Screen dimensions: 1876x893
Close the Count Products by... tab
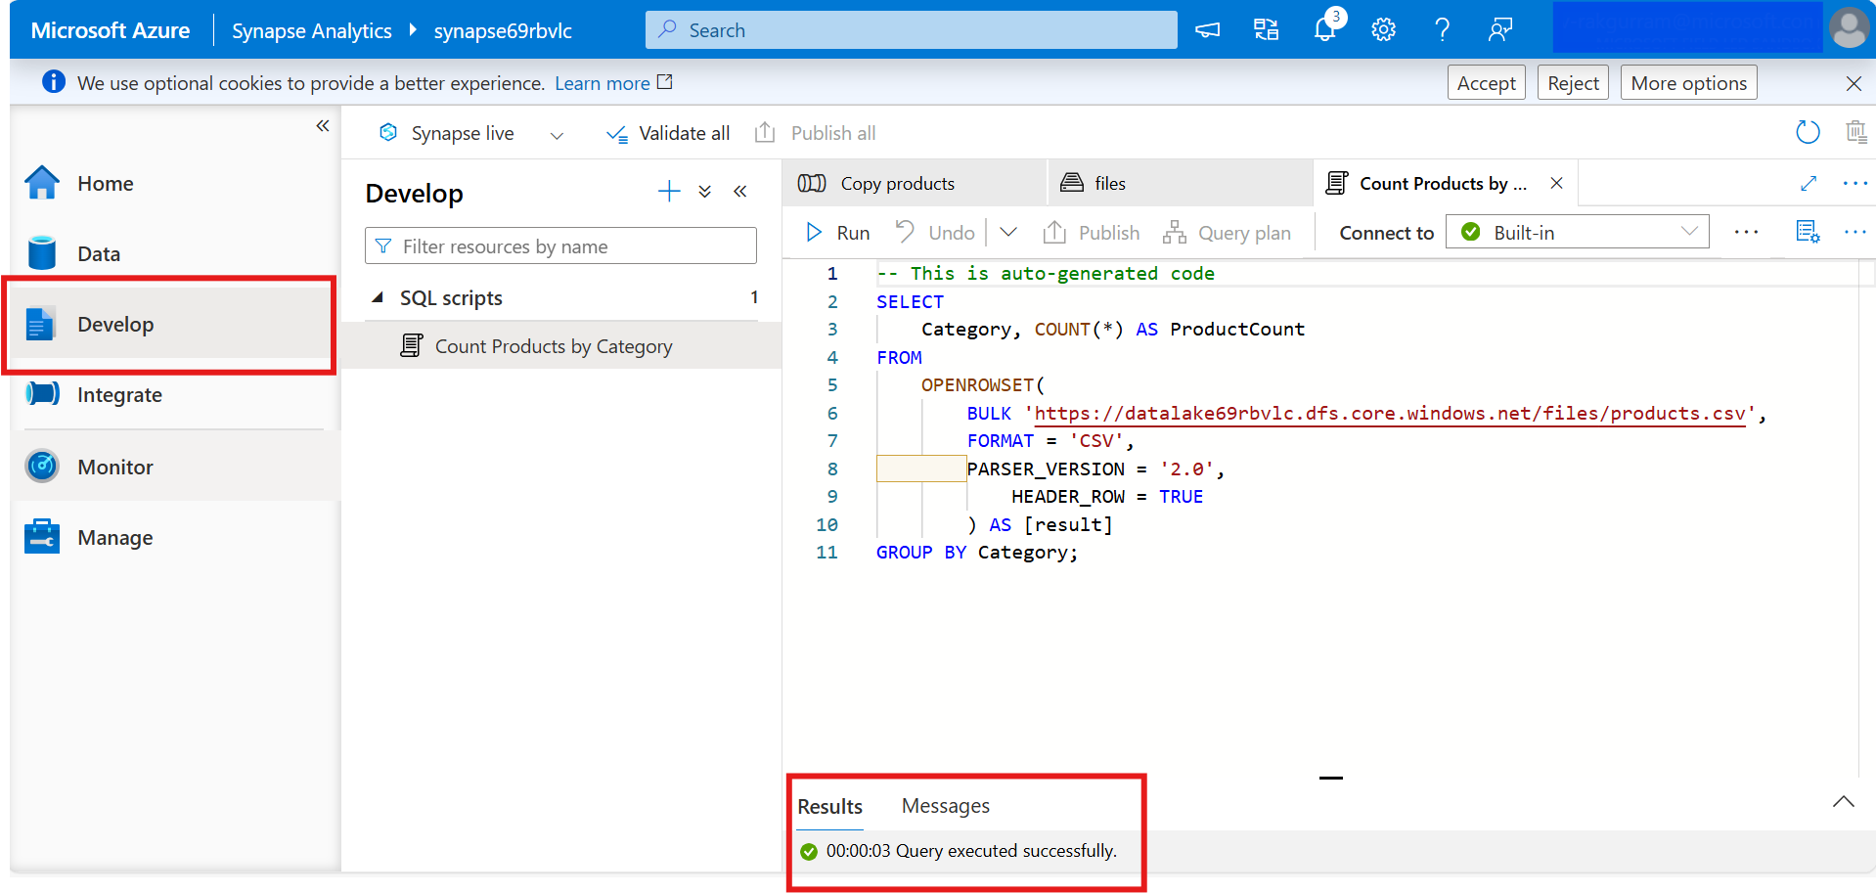pos(1556,183)
